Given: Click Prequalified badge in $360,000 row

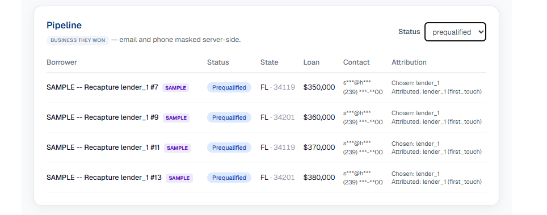Looking at the screenshot, I should coord(229,117).
